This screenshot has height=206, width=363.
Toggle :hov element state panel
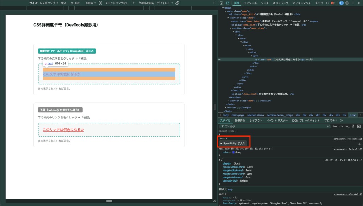click(x=335, y=126)
